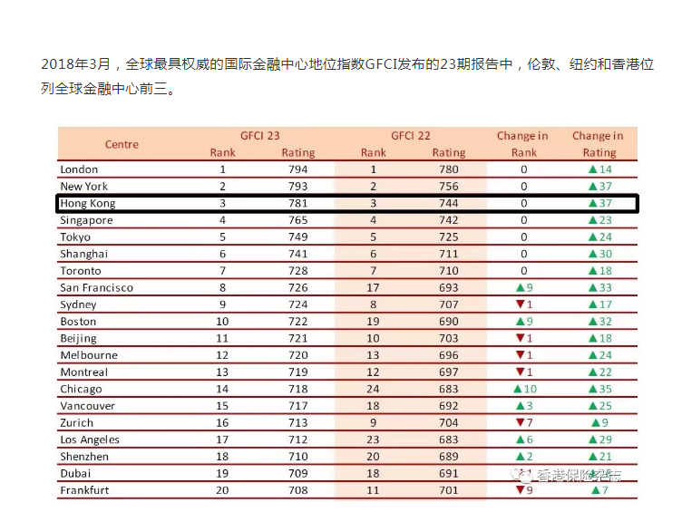The height and width of the screenshot is (512, 682).
Task: Click Zurich's rank change "7"
Action: tap(524, 423)
